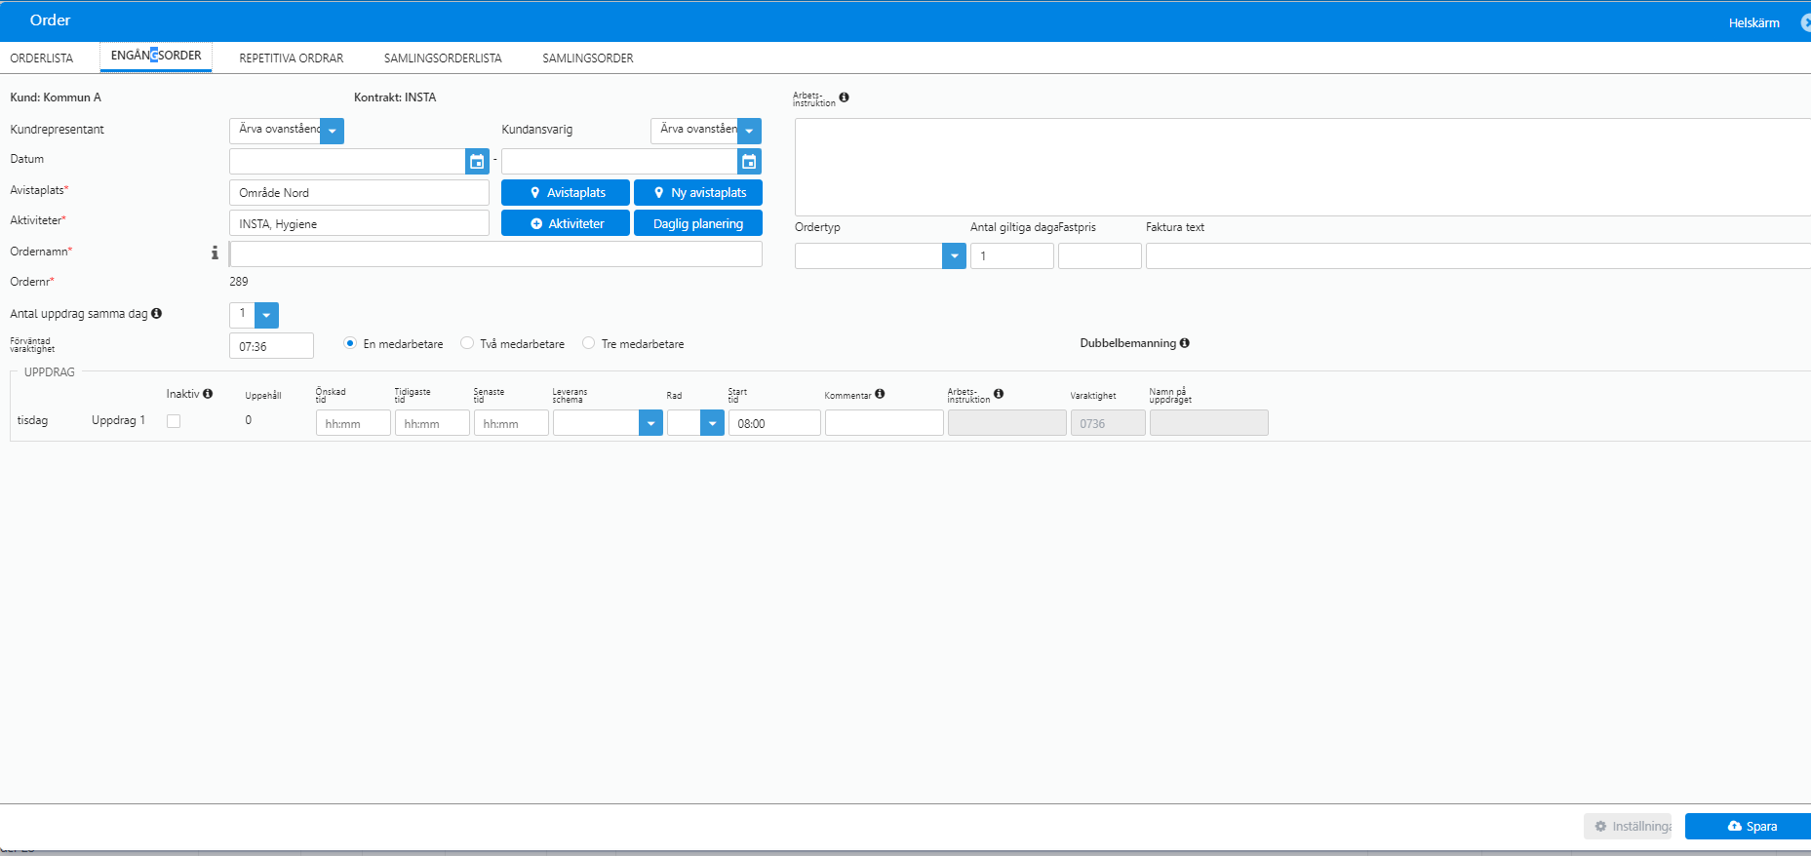Expand Rad dropdown for Uppdrag 1

click(713, 423)
